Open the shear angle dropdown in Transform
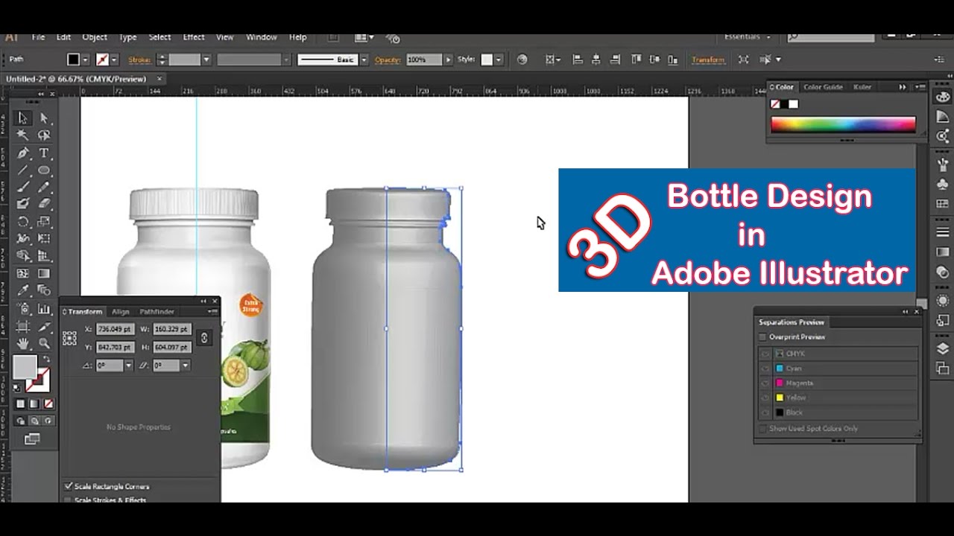This screenshot has width=954, height=536. [x=185, y=366]
